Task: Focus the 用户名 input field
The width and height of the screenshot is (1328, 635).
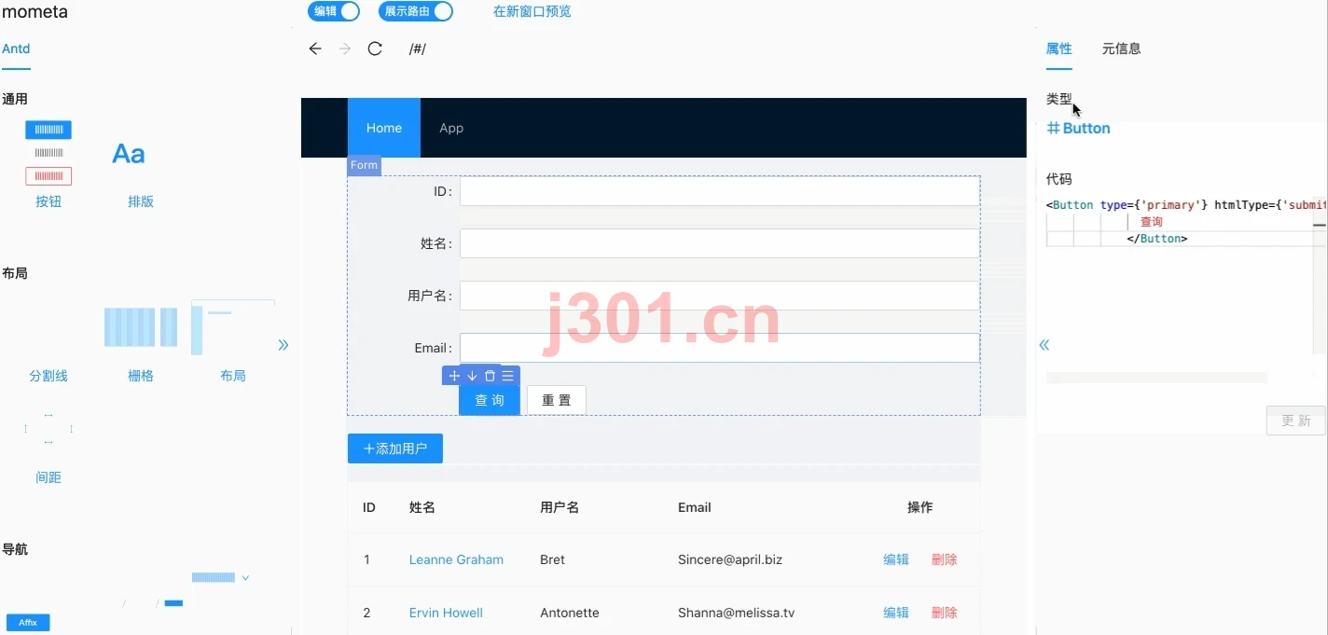Action: [720, 296]
